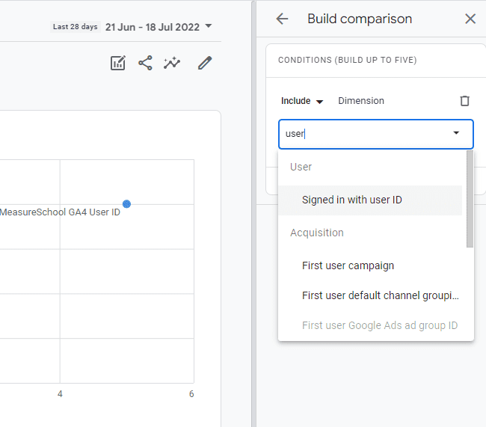The width and height of the screenshot is (486, 427).
Task: Click the 'Build comparison' panel title
Action: tap(360, 19)
